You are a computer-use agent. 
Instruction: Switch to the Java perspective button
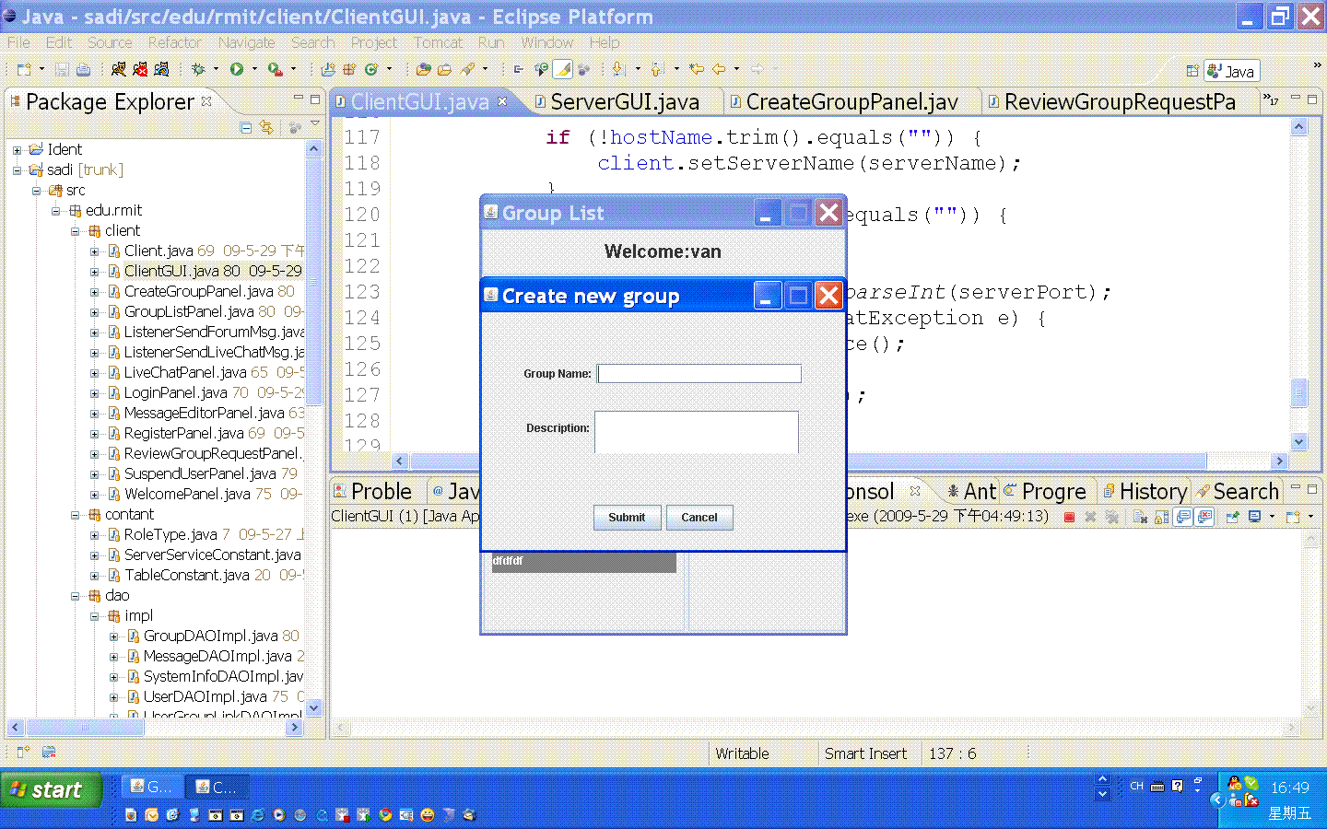point(1231,71)
